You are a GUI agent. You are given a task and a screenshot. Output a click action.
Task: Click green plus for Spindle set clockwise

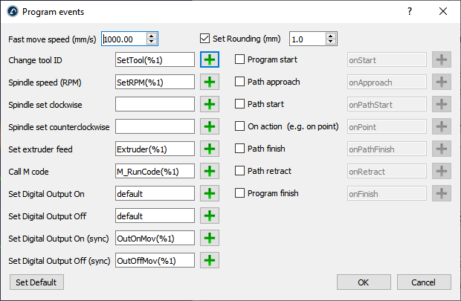click(x=210, y=104)
